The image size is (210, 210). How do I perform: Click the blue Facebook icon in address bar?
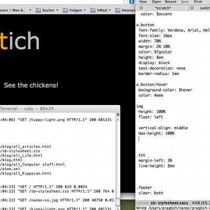click(132, 2)
